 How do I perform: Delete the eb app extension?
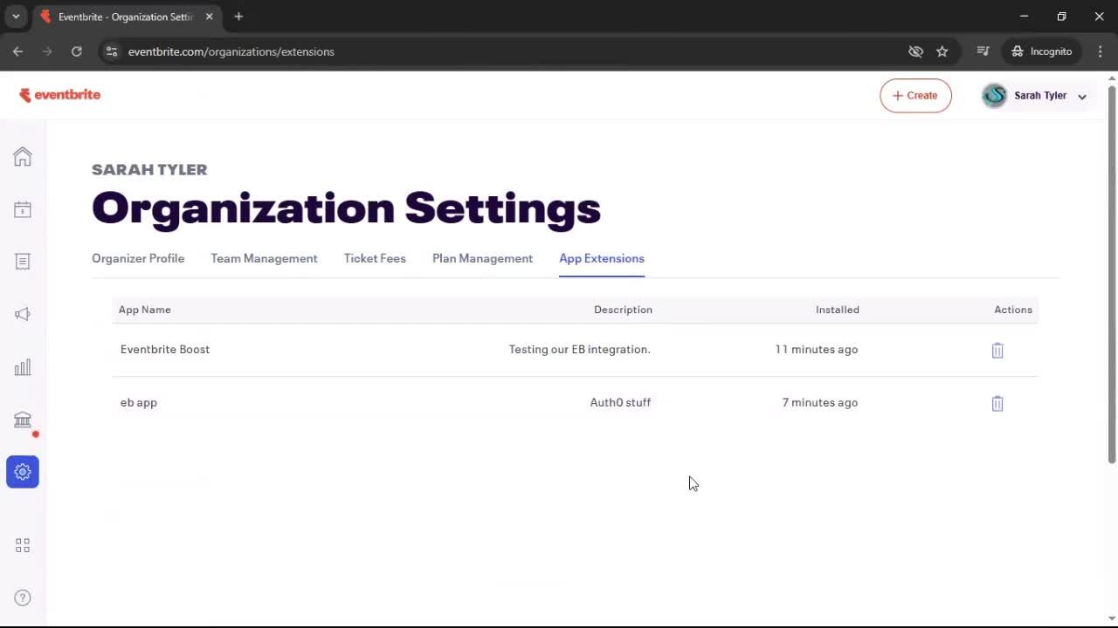[x=997, y=403]
